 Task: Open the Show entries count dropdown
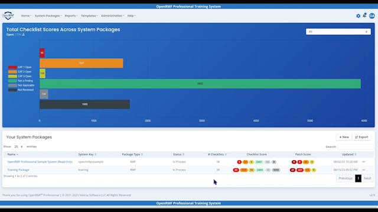click(x=18, y=147)
